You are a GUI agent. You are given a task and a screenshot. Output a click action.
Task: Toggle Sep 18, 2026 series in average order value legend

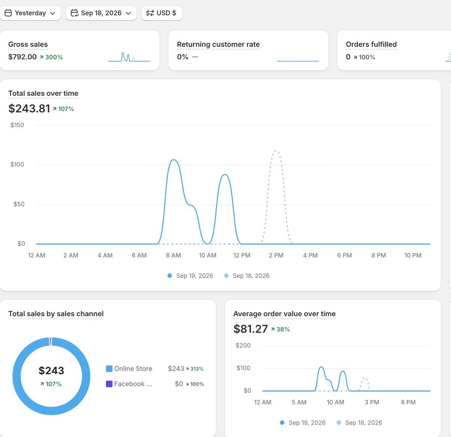coord(359,423)
